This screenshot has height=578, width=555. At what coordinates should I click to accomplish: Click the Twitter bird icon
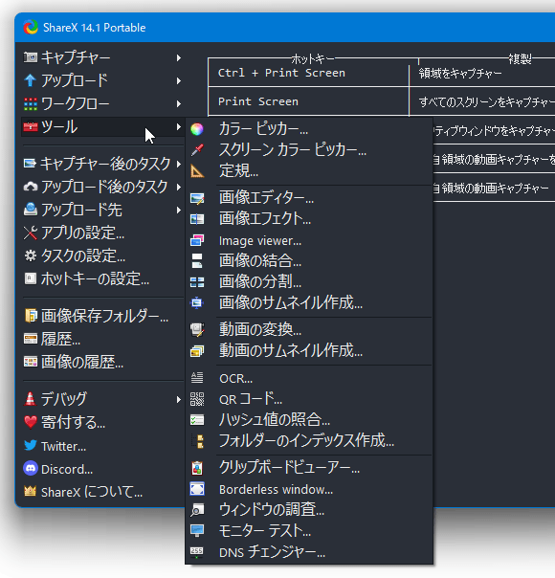tap(31, 446)
